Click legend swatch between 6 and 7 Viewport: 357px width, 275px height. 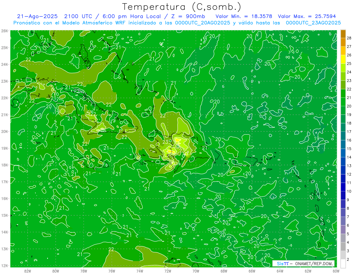tap(343, 221)
